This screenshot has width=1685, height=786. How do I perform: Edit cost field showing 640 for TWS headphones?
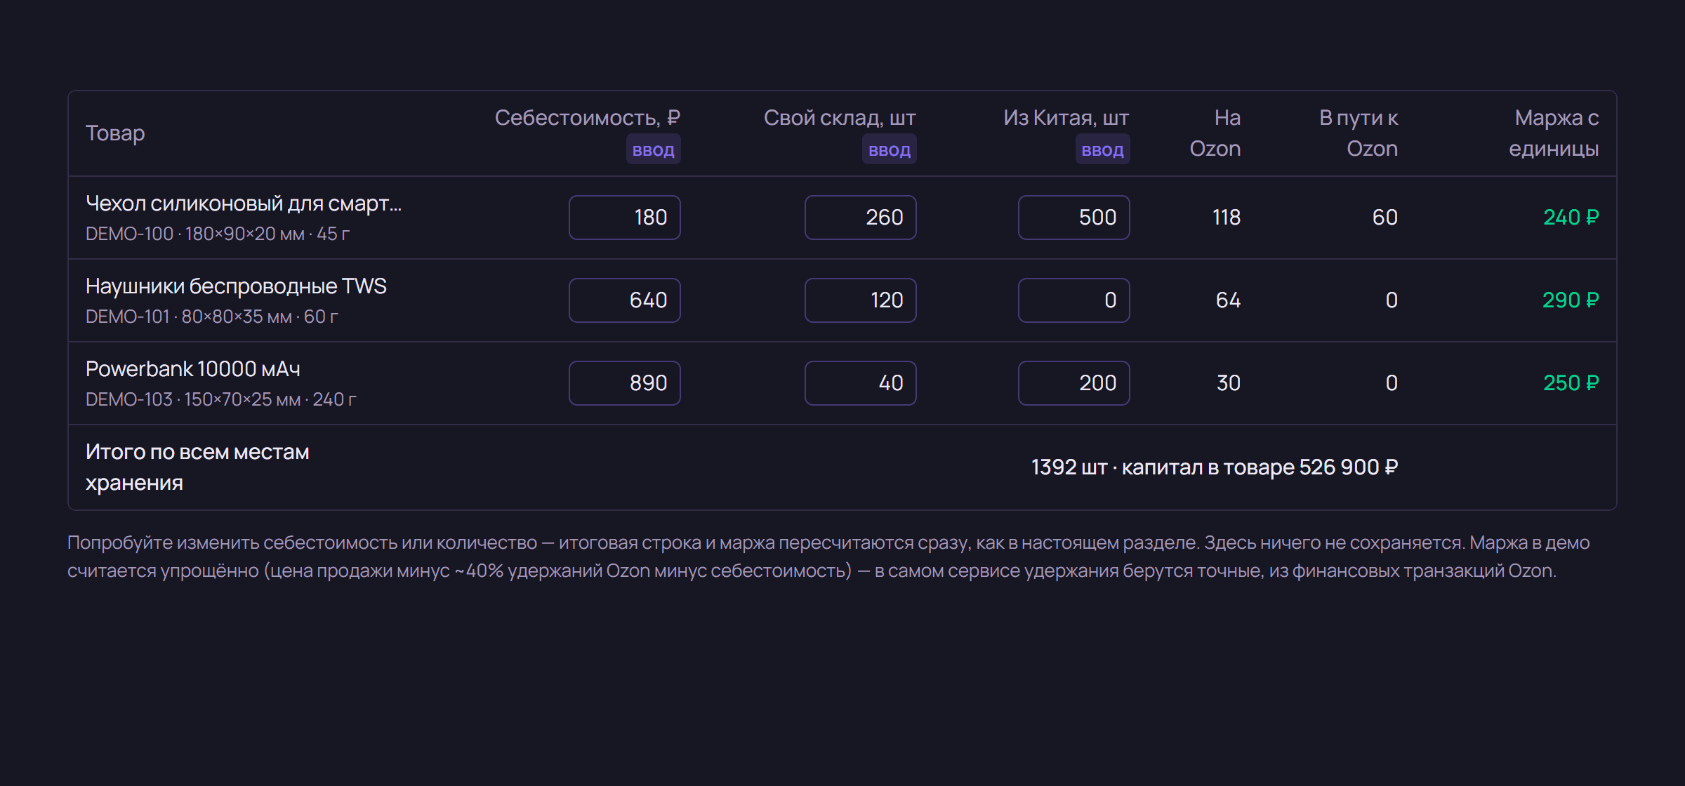624,300
